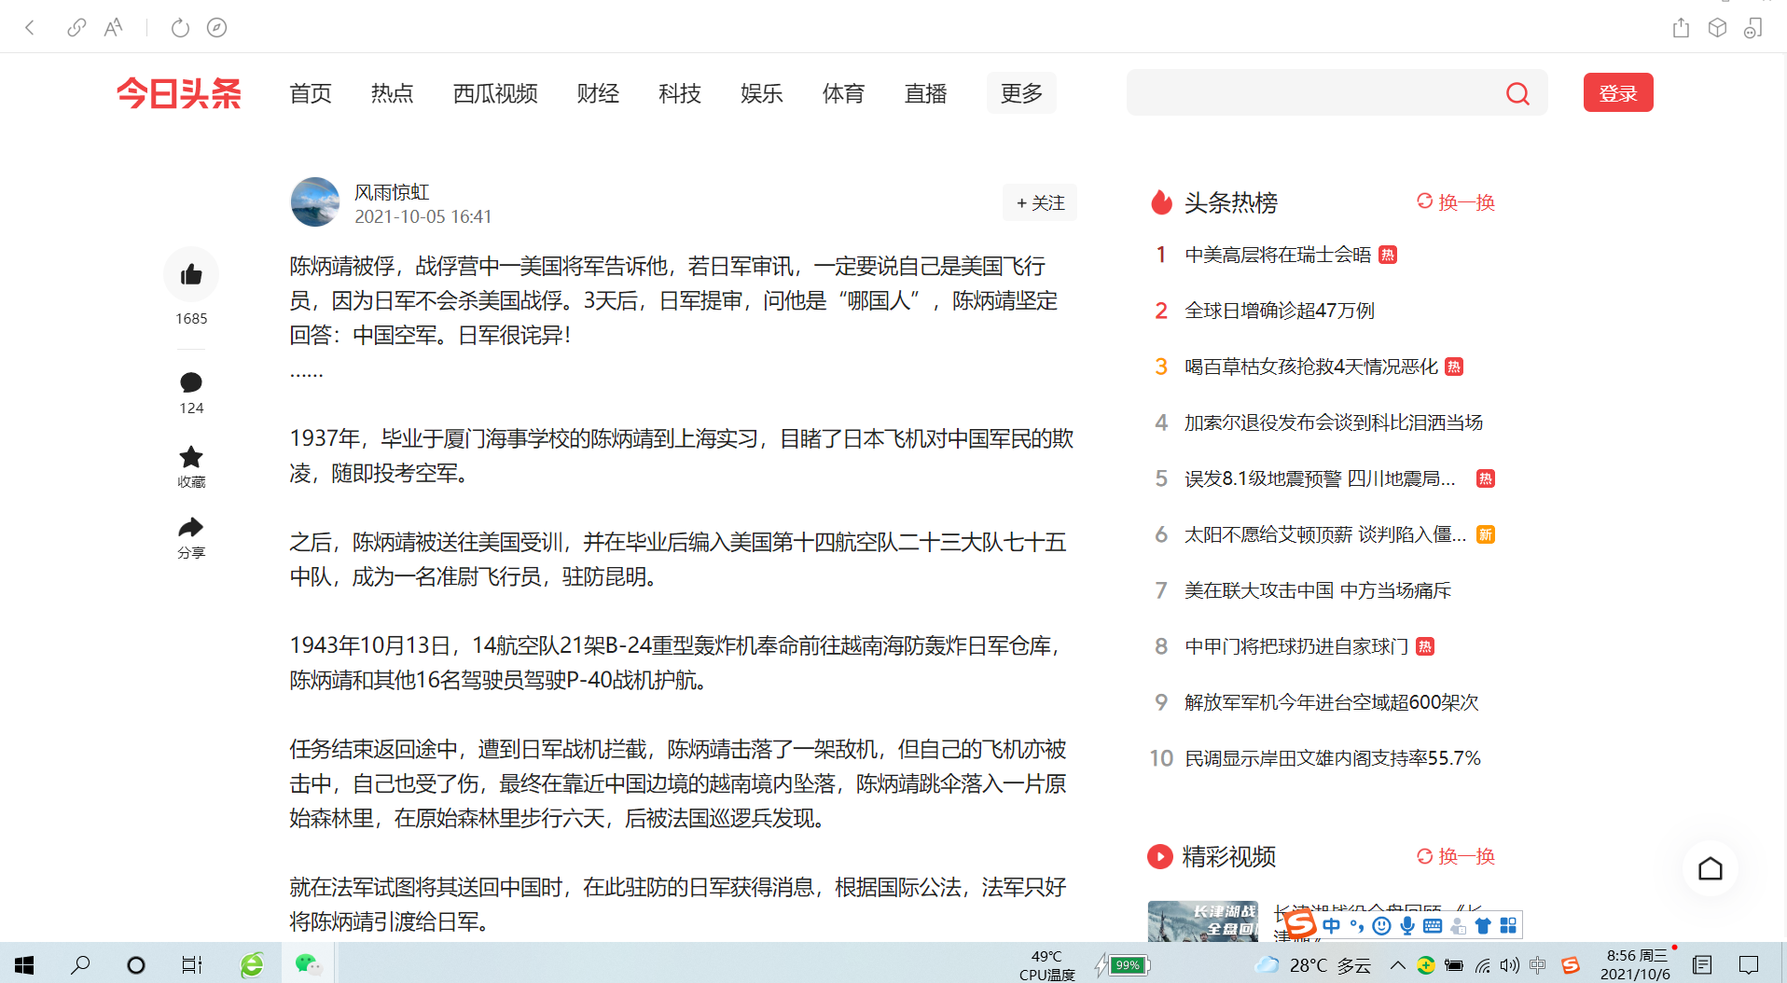Screen dimensions: 1787x983
Task: Open hot item 太阳不愿给艾顿顶薪
Action: tap(1325, 534)
